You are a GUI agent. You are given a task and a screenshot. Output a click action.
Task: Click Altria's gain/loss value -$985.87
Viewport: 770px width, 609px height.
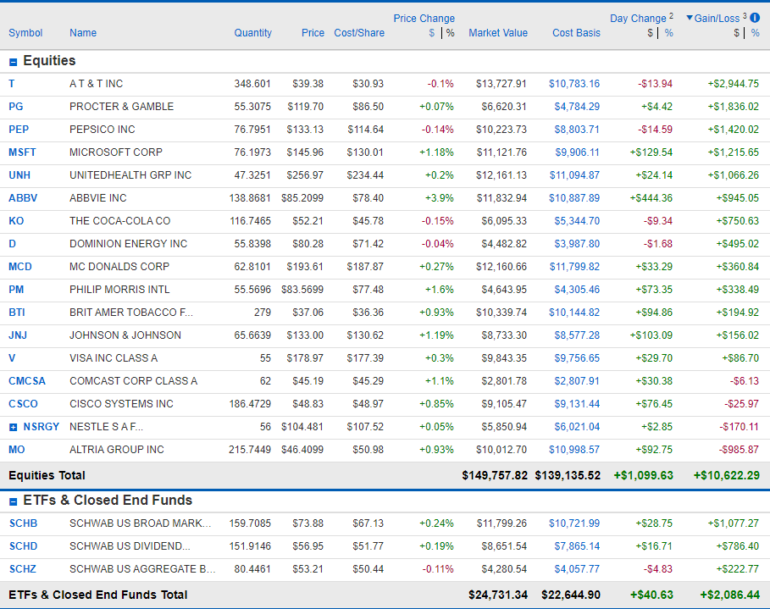coord(739,450)
